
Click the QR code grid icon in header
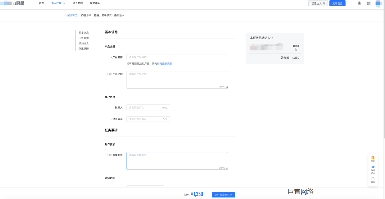tap(369, 3)
